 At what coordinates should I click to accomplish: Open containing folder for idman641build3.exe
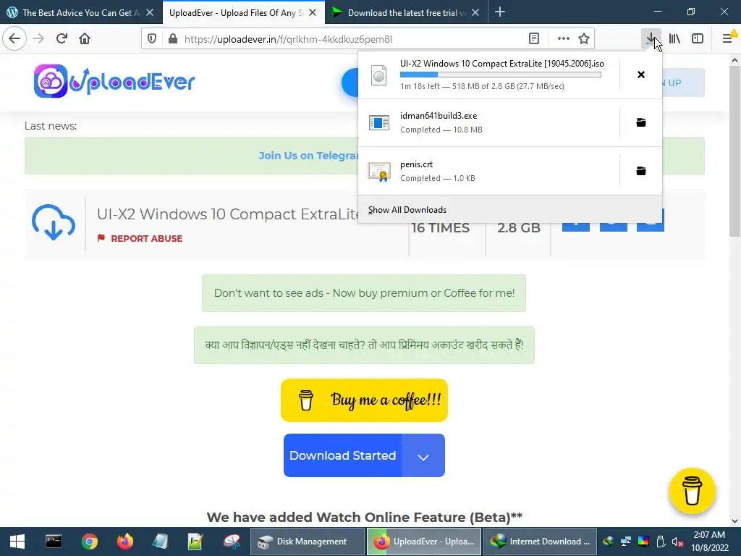click(x=641, y=122)
